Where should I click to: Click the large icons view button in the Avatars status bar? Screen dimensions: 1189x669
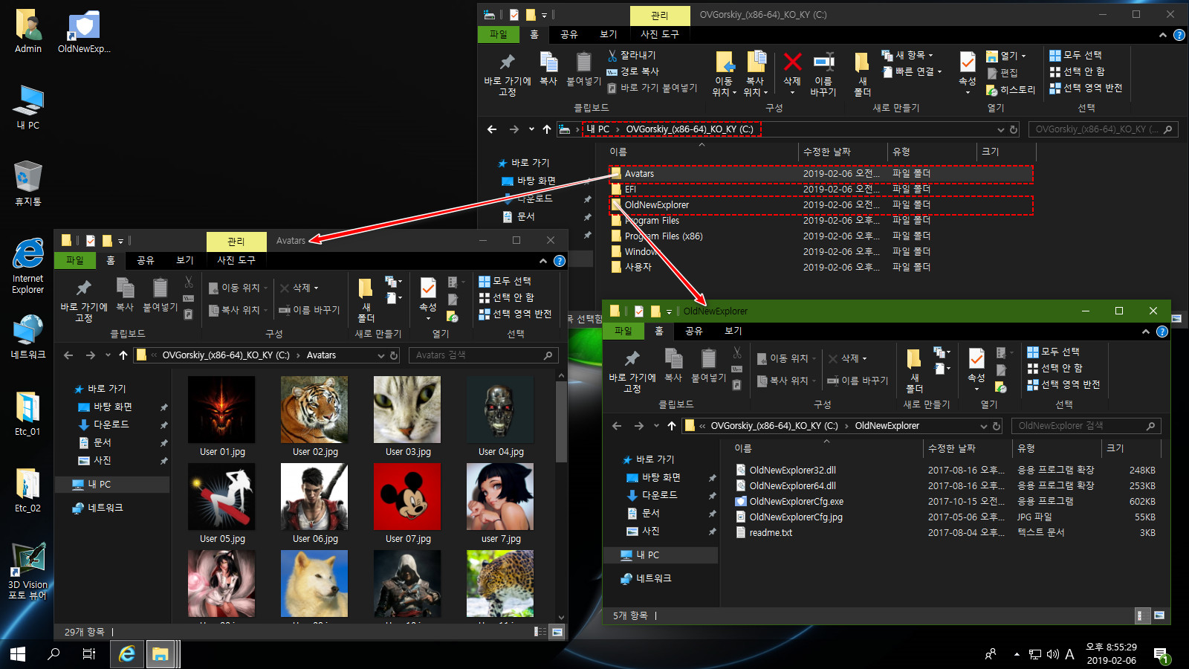point(557,632)
